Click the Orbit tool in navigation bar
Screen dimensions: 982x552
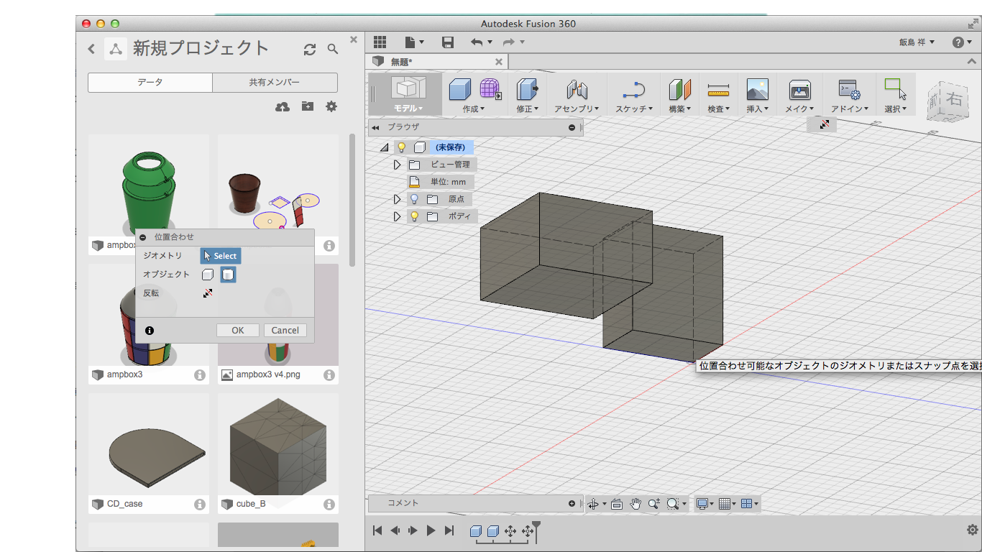593,504
